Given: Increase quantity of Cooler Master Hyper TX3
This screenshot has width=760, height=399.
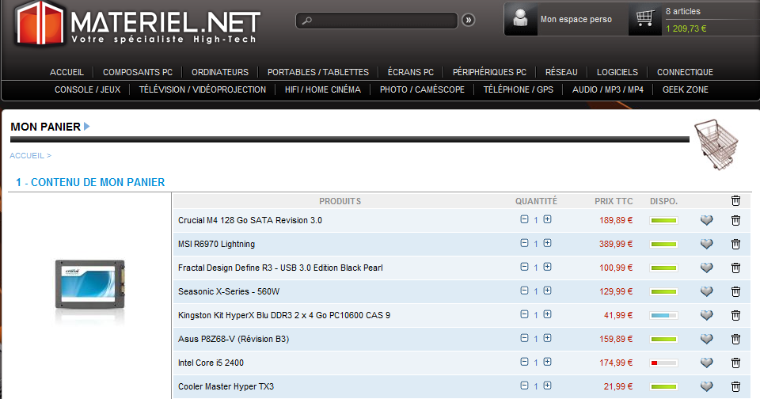Looking at the screenshot, I should [x=547, y=386].
